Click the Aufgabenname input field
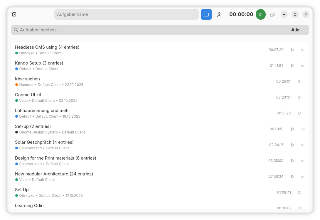The height and width of the screenshot is (220, 320). [x=126, y=14]
